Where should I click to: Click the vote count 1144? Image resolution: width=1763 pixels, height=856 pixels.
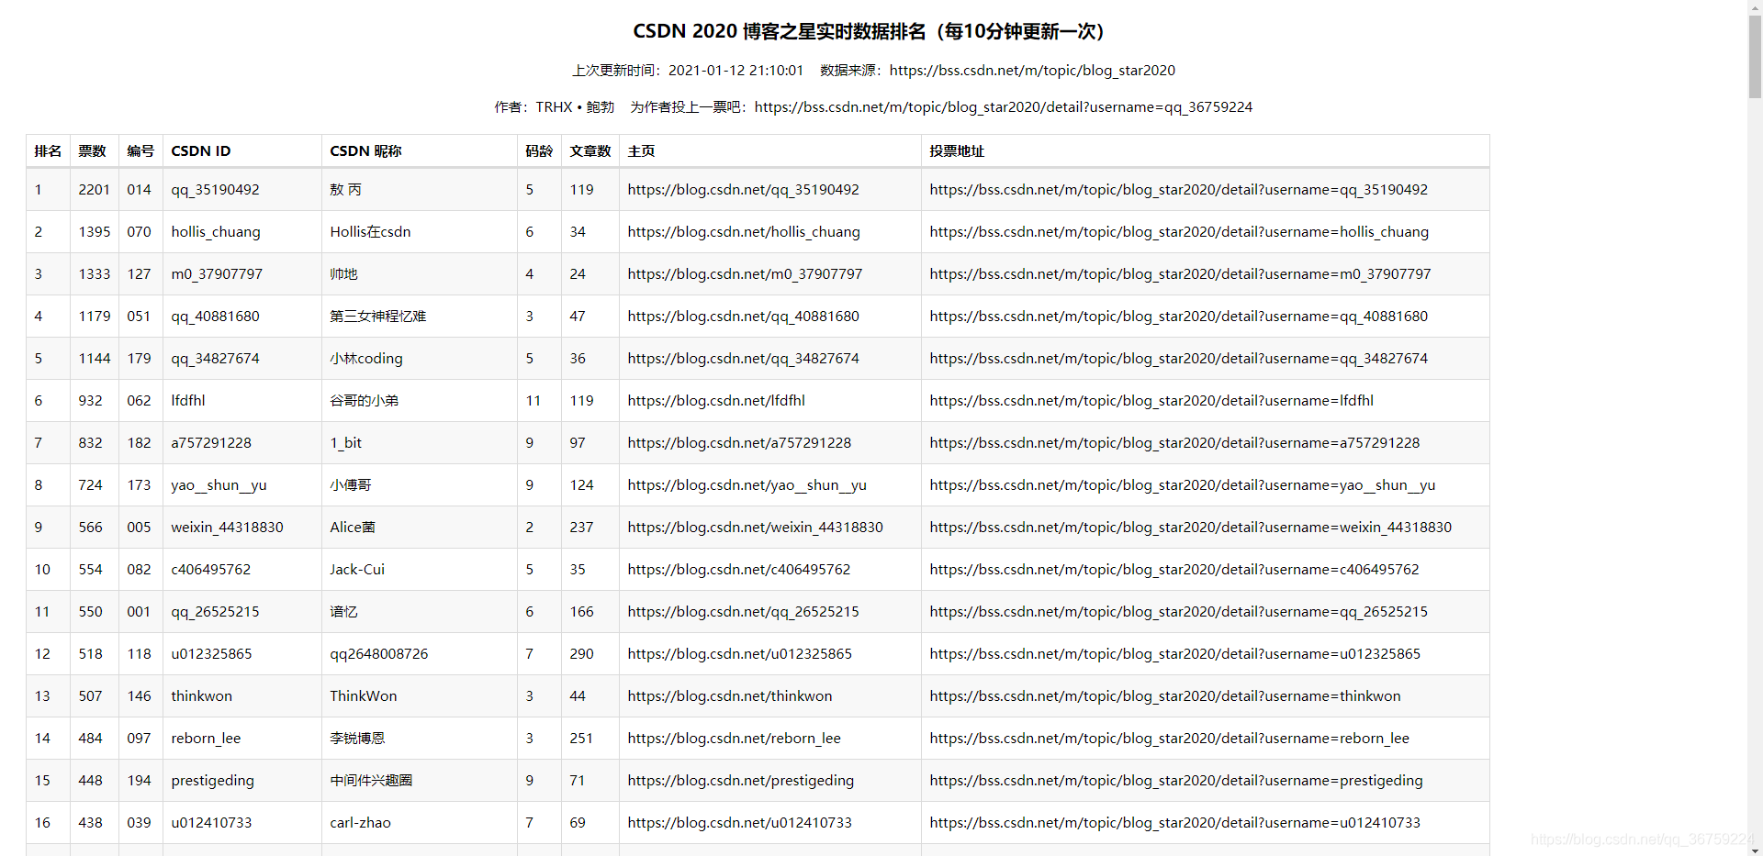[94, 359]
